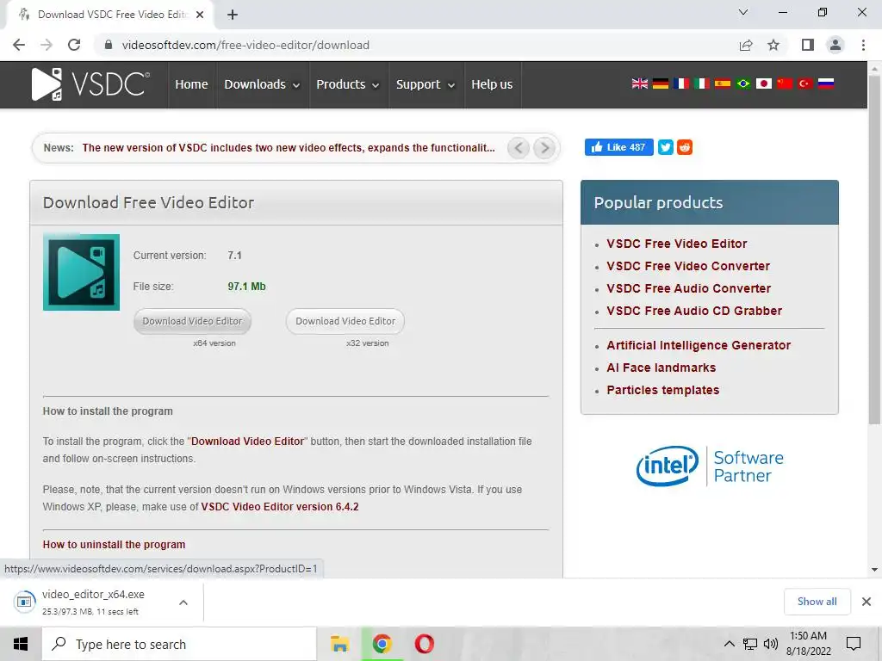The height and width of the screenshot is (661, 882).
Task: Expand the Support menu
Action: 425,84
